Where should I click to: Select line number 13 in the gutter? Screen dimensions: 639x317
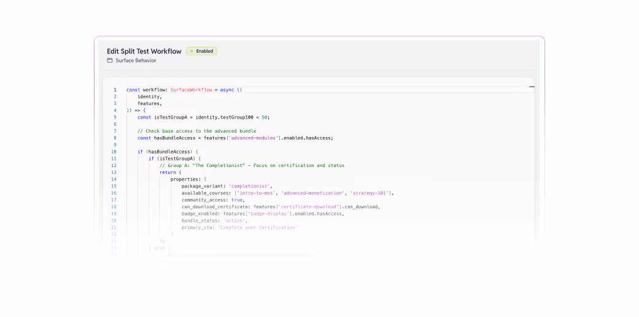tap(114, 172)
